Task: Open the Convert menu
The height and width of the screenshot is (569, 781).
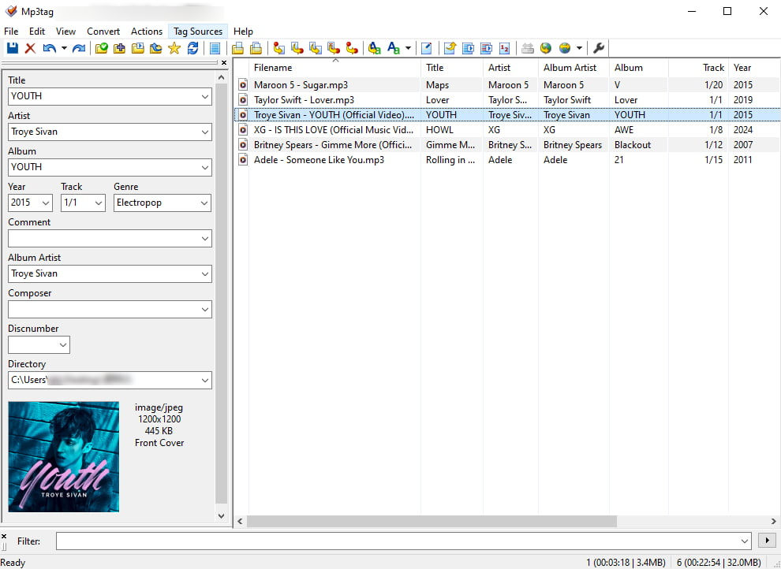Action: click(103, 32)
